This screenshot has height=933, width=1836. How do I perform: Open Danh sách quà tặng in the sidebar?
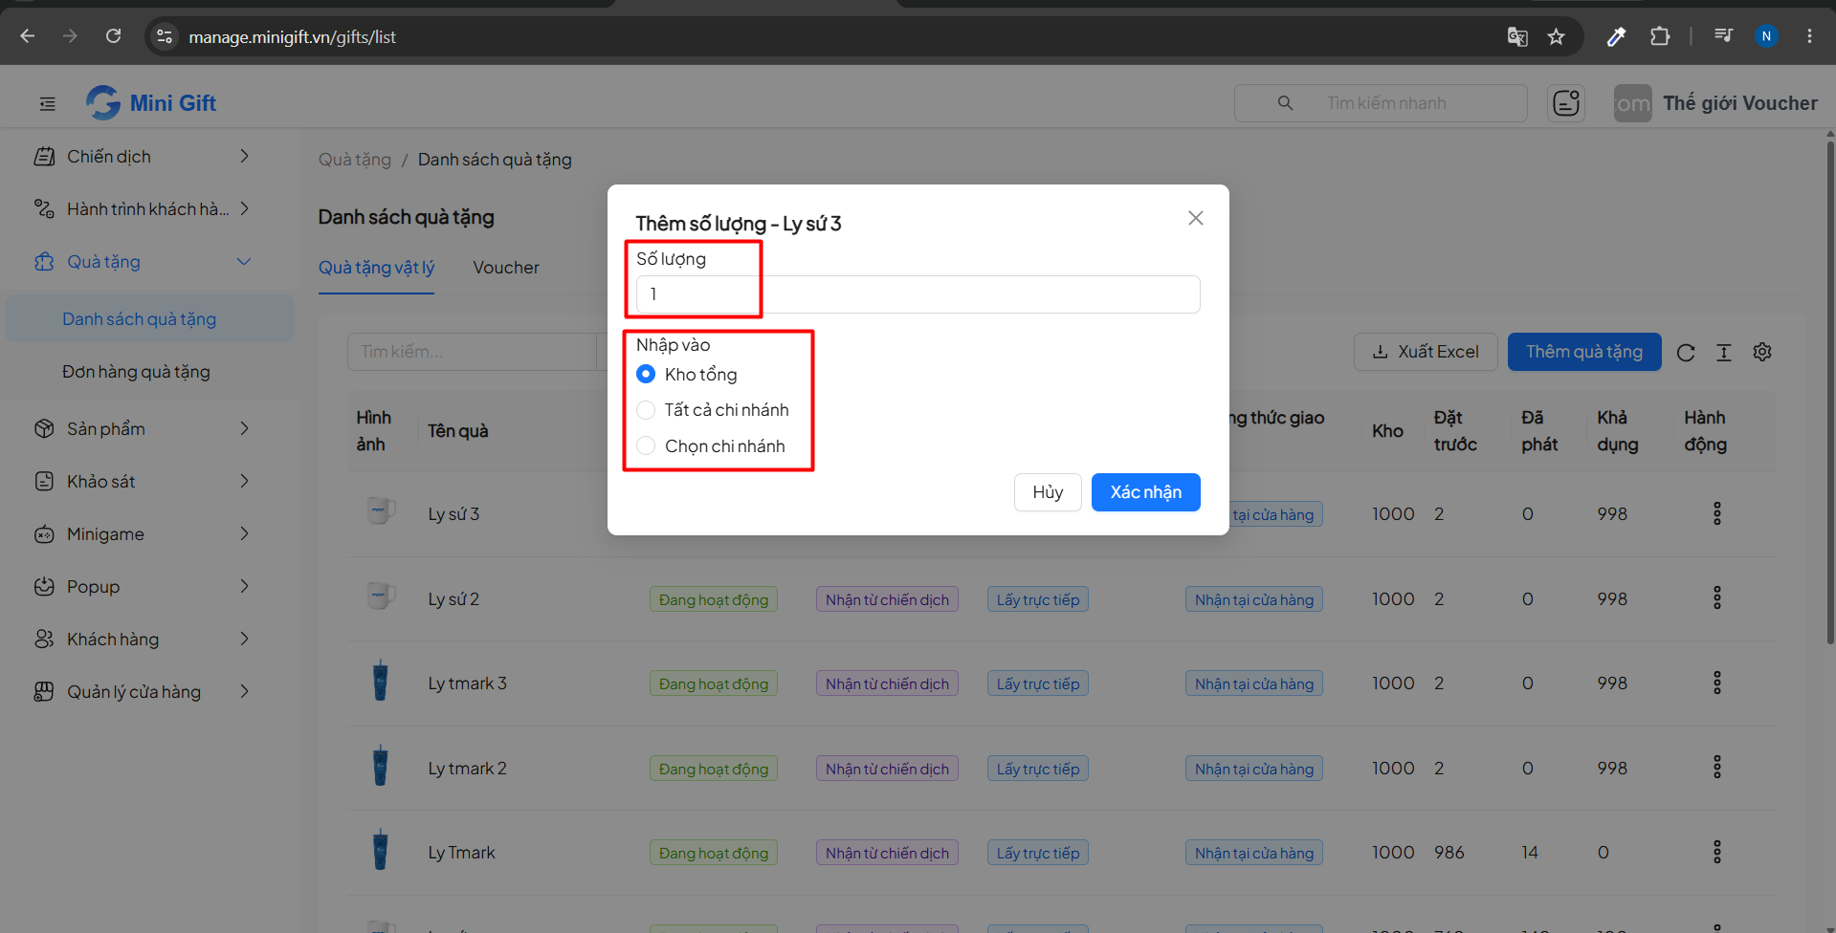150,318
